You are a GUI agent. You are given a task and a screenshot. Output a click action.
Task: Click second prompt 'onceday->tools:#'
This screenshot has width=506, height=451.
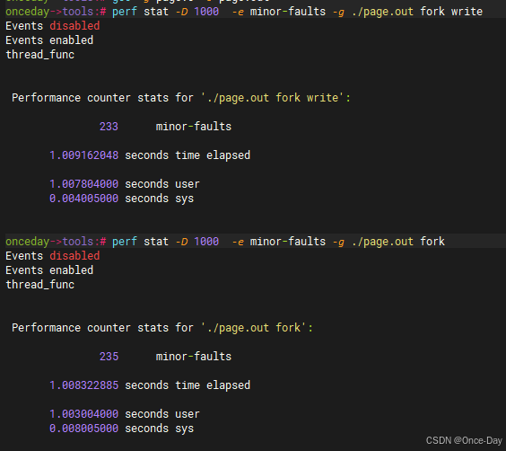point(56,242)
